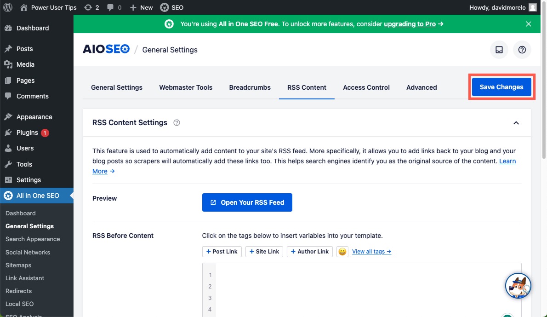Click the tooltip icon beside RSS Content Settings

(x=177, y=122)
